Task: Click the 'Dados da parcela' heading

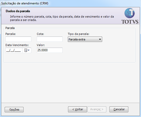Action: pyautogui.click(x=18, y=11)
